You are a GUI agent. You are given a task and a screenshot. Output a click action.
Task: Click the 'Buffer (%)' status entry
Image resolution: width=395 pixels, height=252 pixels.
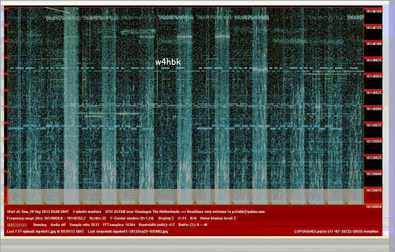coord(193,225)
